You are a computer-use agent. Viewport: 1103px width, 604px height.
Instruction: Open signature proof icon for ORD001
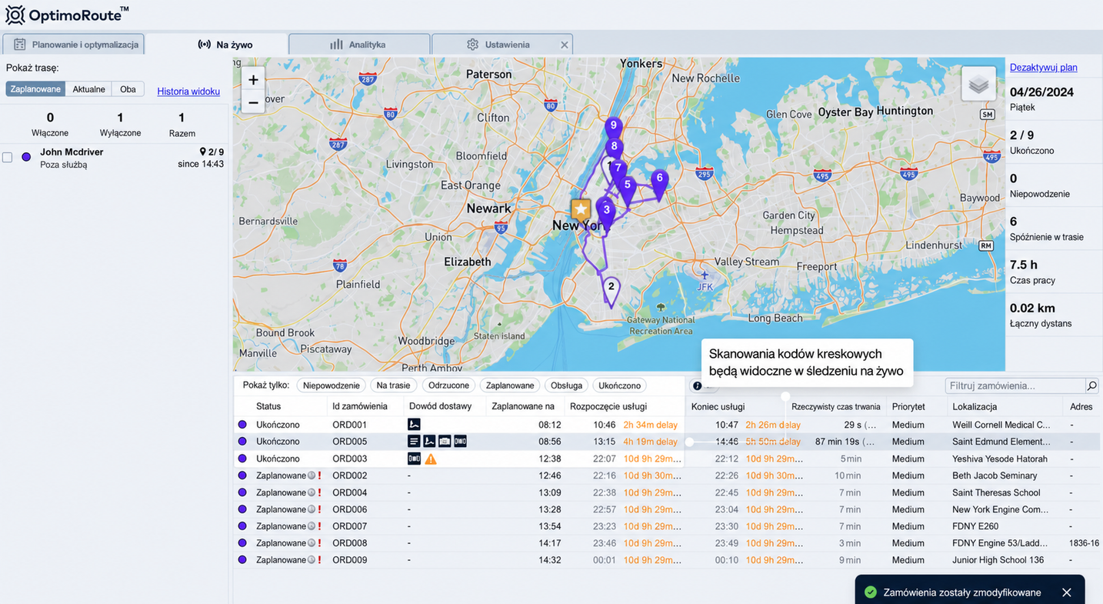pyautogui.click(x=414, y=425)
